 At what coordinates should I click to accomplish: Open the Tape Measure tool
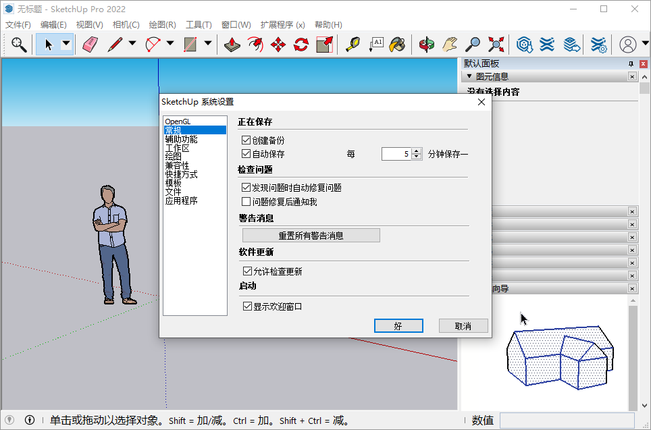pyautogui.click(x=353, y=44)
